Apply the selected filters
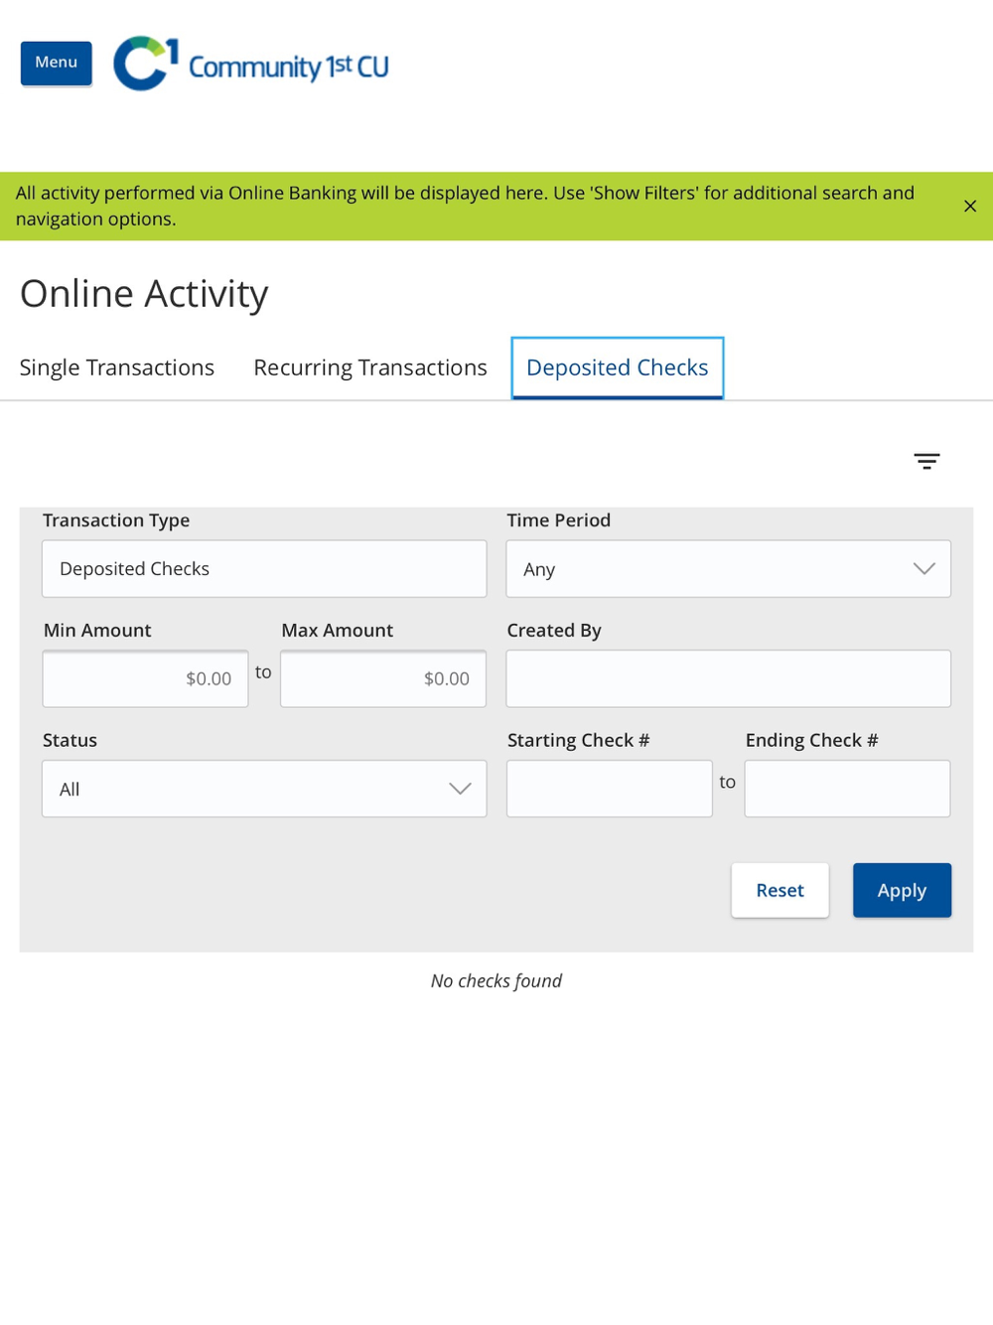The height and width of the screenshot is (1325, 993). 902,890
